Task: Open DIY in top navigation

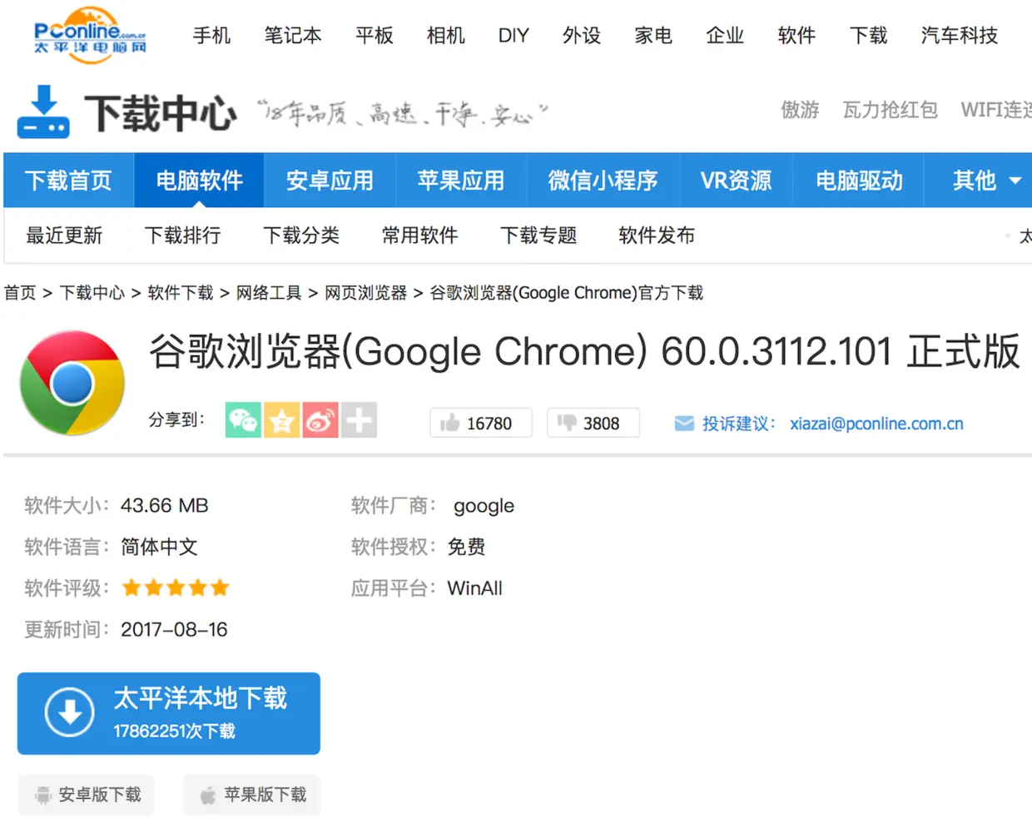Action: pyautogui.click(x=514, y=36)
